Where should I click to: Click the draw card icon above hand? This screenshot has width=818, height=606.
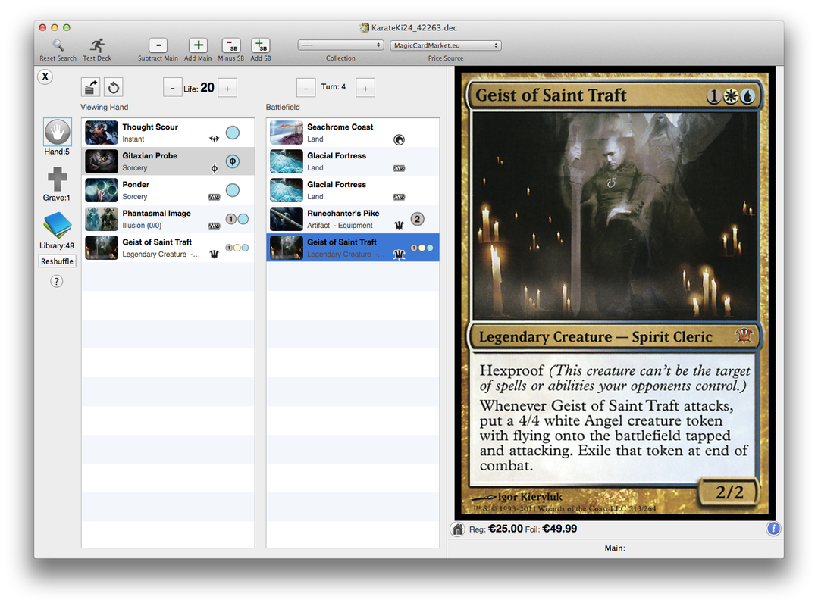coord(91,87)
